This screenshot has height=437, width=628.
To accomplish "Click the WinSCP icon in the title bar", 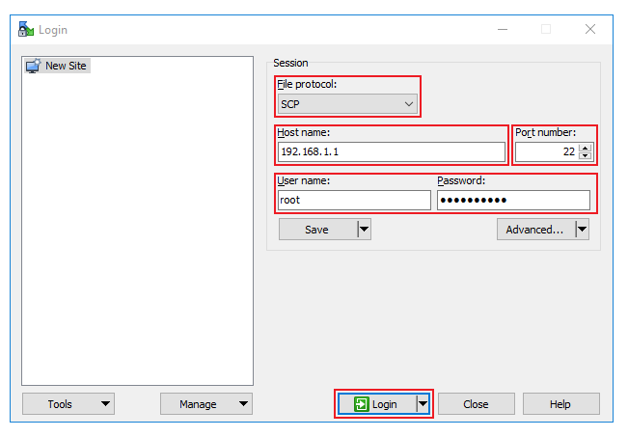I will [x=26, y=29].
